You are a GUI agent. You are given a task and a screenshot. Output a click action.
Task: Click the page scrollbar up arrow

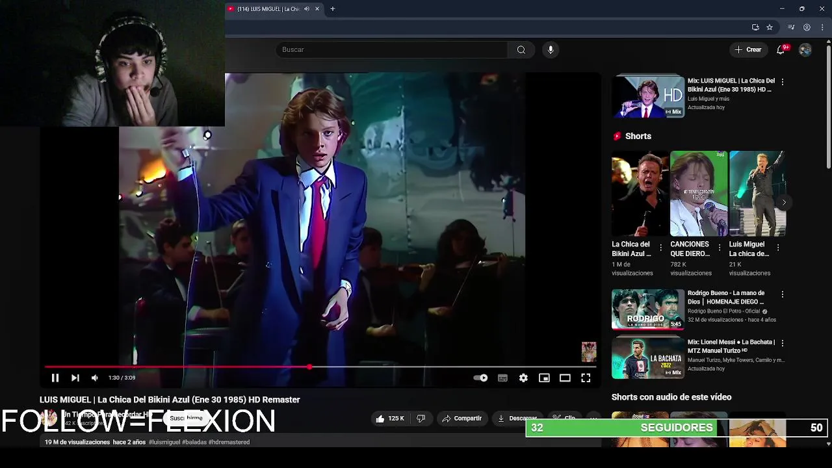point(828,42)
